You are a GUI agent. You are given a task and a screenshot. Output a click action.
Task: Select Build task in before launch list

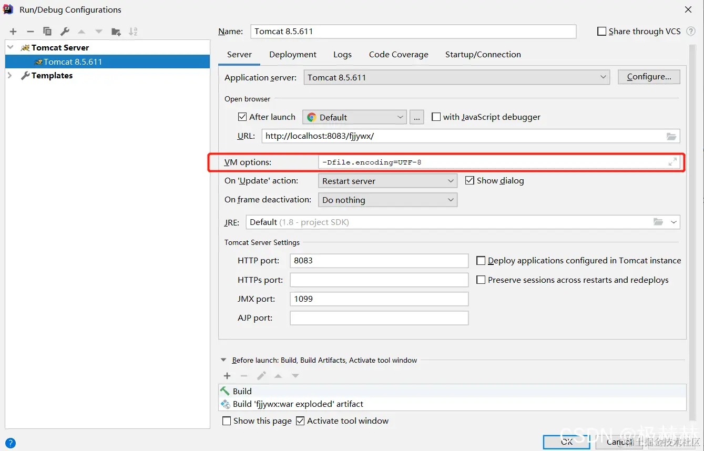coord(452,391)
